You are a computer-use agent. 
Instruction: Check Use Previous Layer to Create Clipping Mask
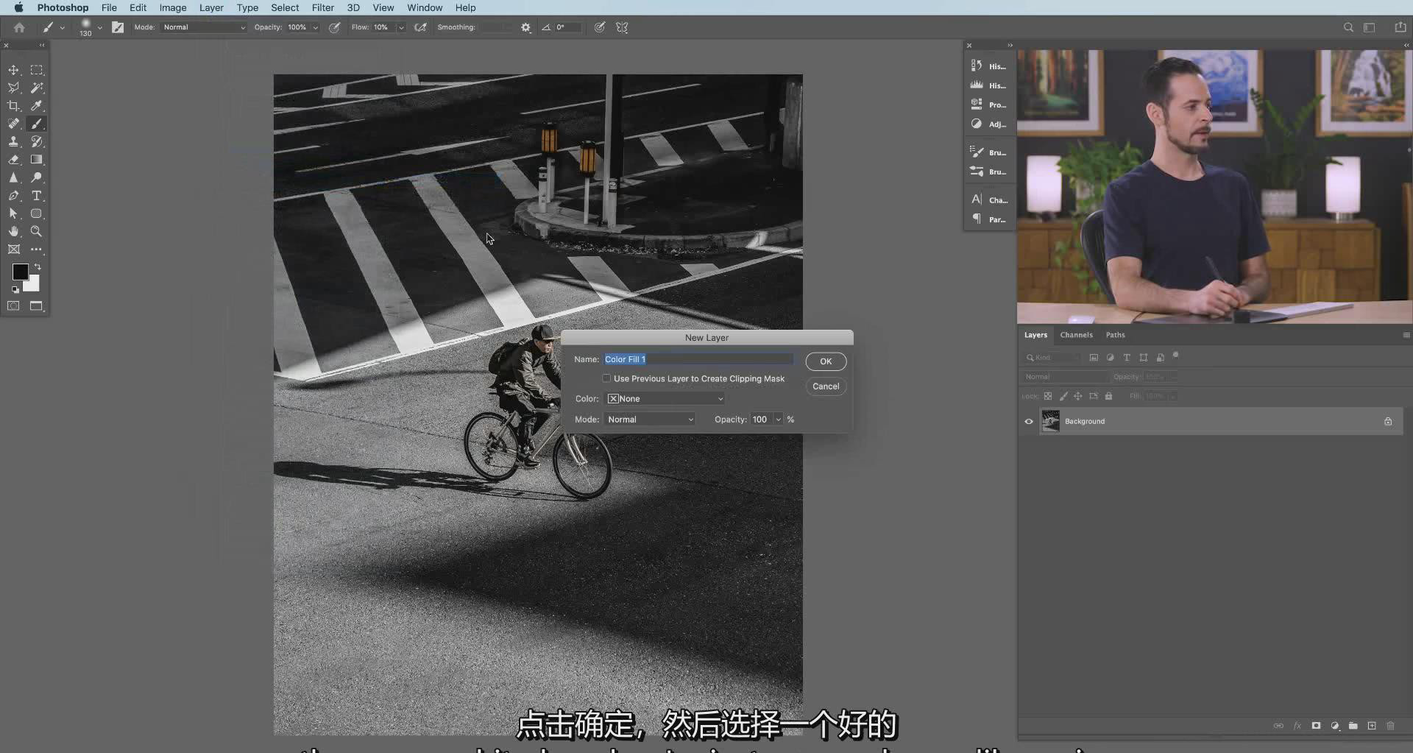[x=606, y=378]
